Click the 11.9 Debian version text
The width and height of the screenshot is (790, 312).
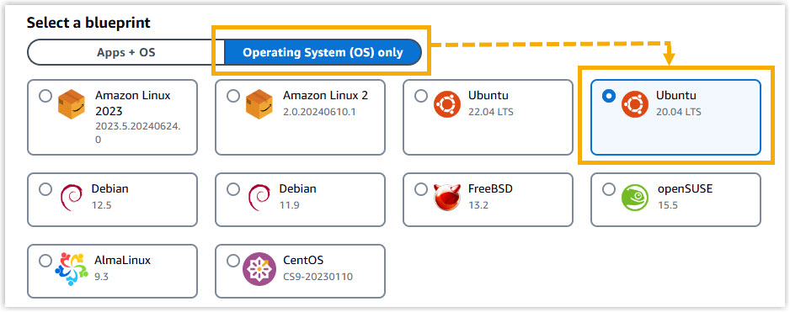coord(288,205)
